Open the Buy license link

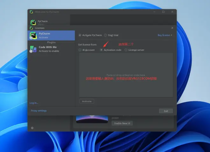coord(165,35)
